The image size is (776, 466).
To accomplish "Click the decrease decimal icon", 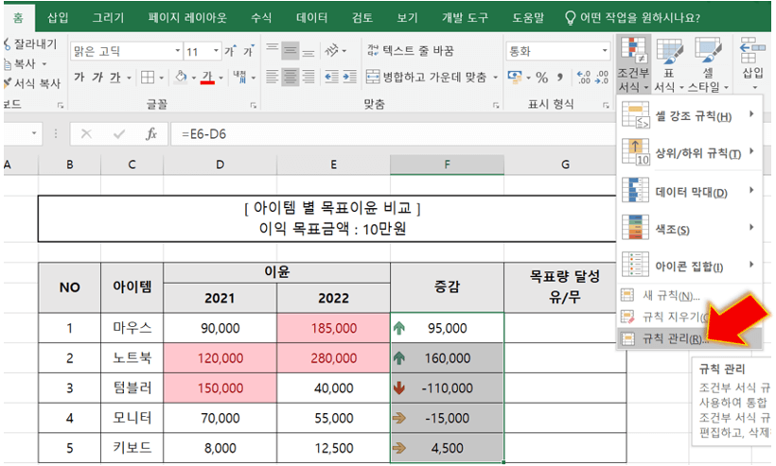I will [602, 78].
